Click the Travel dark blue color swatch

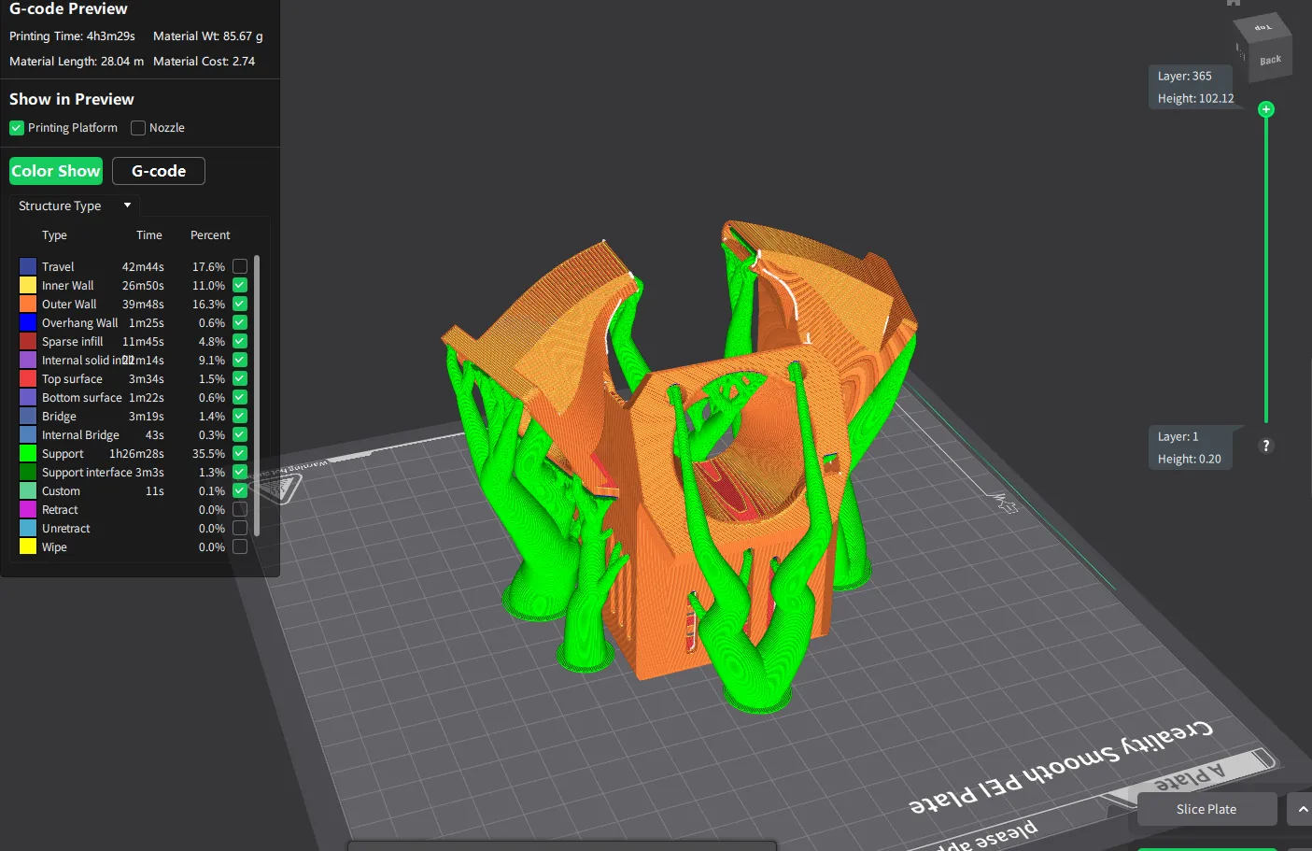28,266
